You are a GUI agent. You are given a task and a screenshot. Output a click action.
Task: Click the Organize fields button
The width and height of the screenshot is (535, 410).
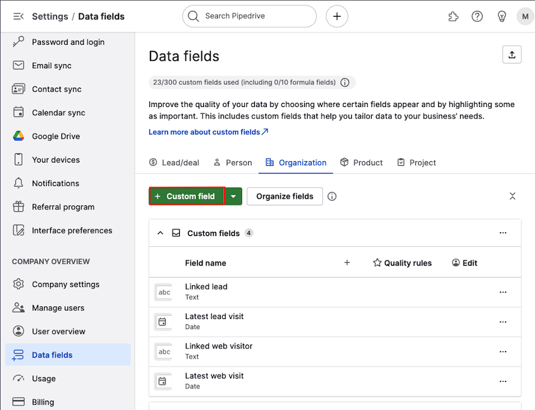[285, 196]
